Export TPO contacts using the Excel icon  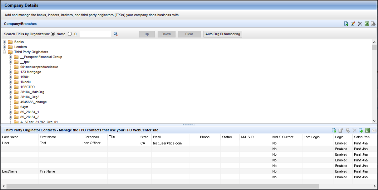point(367,130)
